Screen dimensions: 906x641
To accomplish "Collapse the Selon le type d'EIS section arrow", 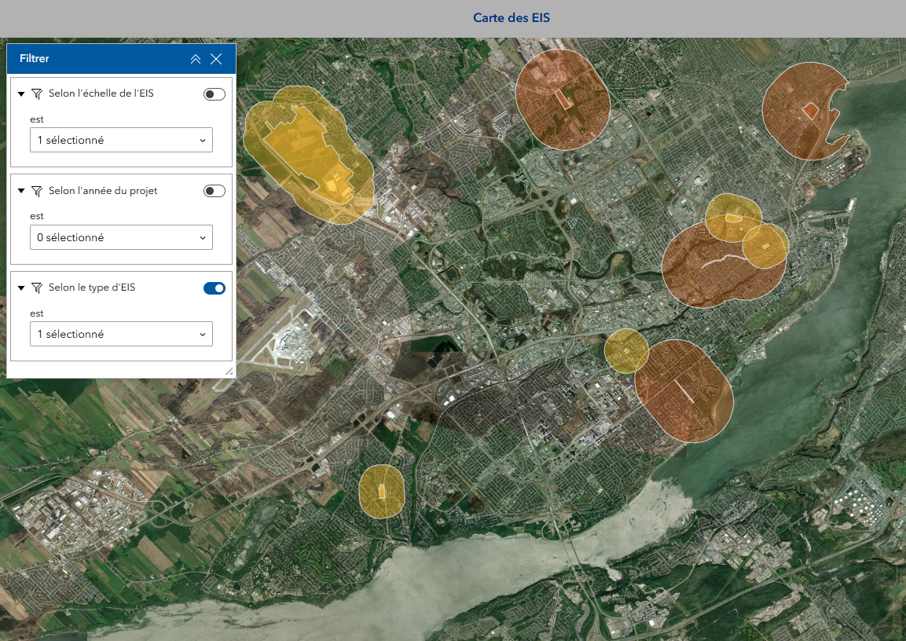I will [21, 288].
